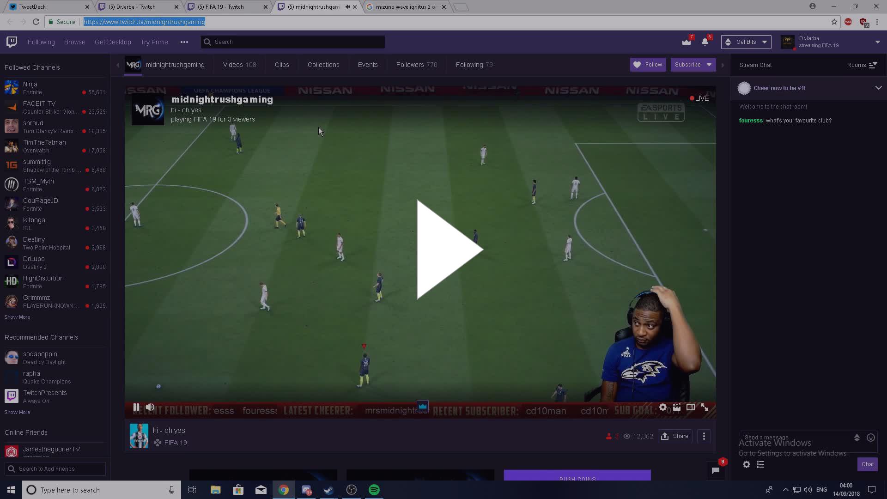Open Chrome menu three dots

point(877,22)
